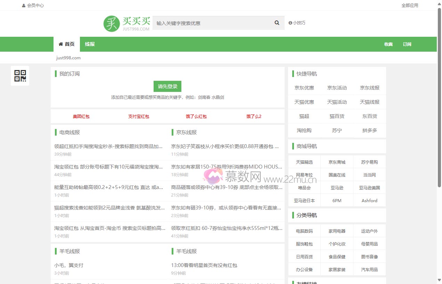Open 拼多多 in quick navigation
This screenshot has width=442, height=284.
point(369,130)
